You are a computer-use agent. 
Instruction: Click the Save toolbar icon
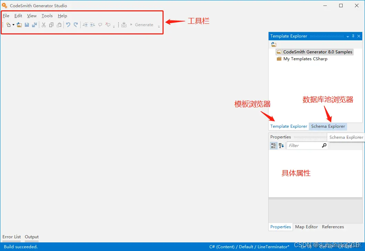coord(27,25)
